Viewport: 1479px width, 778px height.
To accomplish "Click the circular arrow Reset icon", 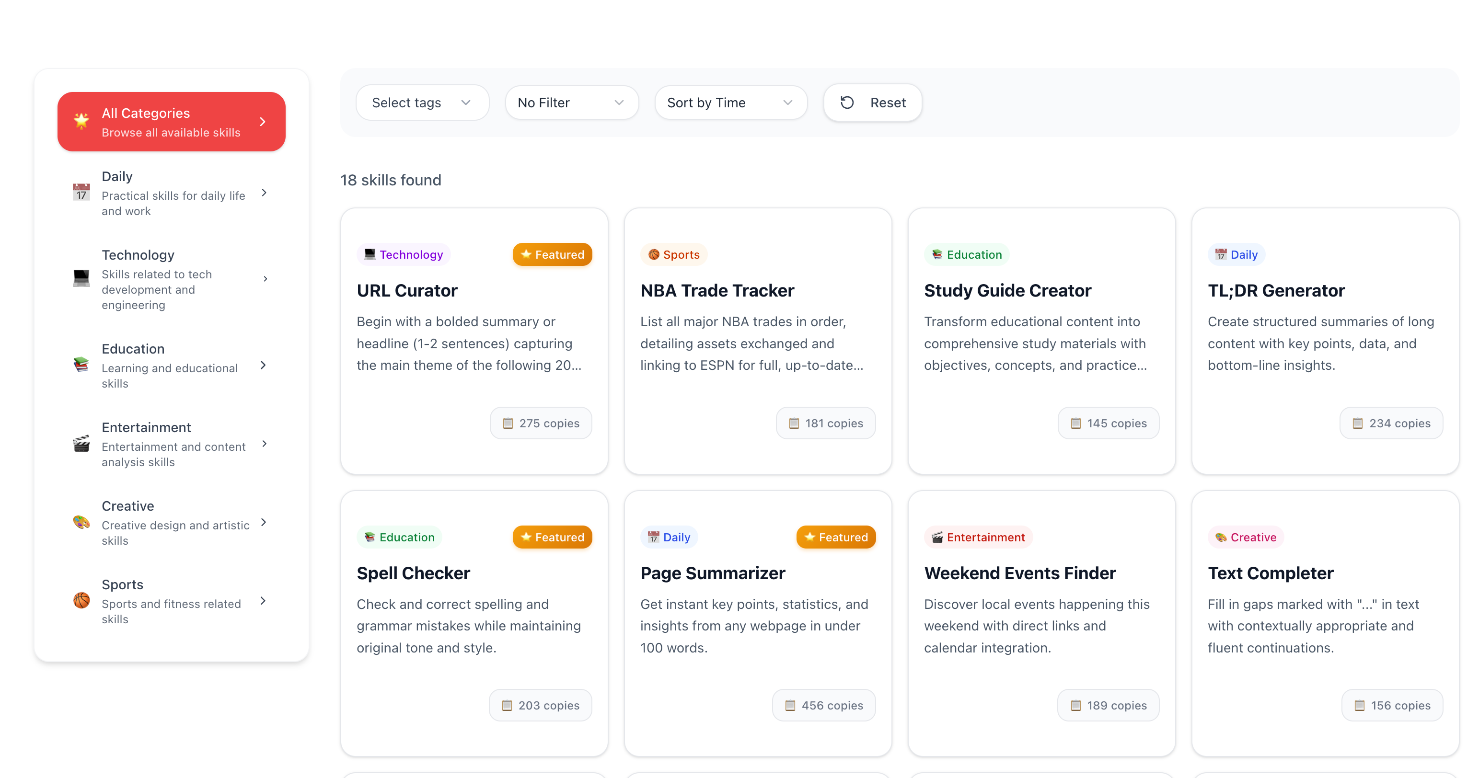I will 847,103.
